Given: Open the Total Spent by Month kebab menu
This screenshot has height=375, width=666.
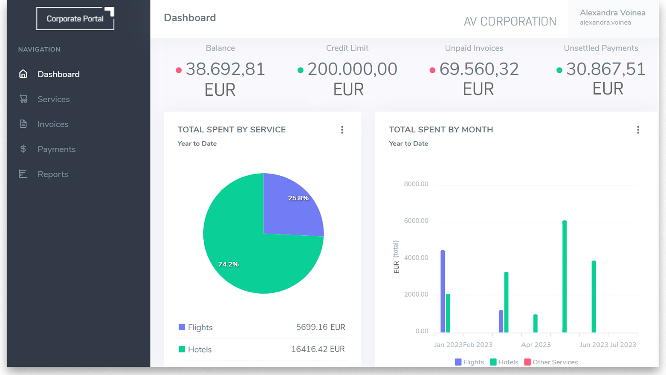Looking at the screenshot, I should coord(638,130).
